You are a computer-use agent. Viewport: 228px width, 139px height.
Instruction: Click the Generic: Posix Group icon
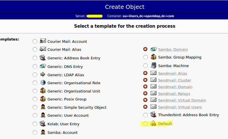[43, 99]
